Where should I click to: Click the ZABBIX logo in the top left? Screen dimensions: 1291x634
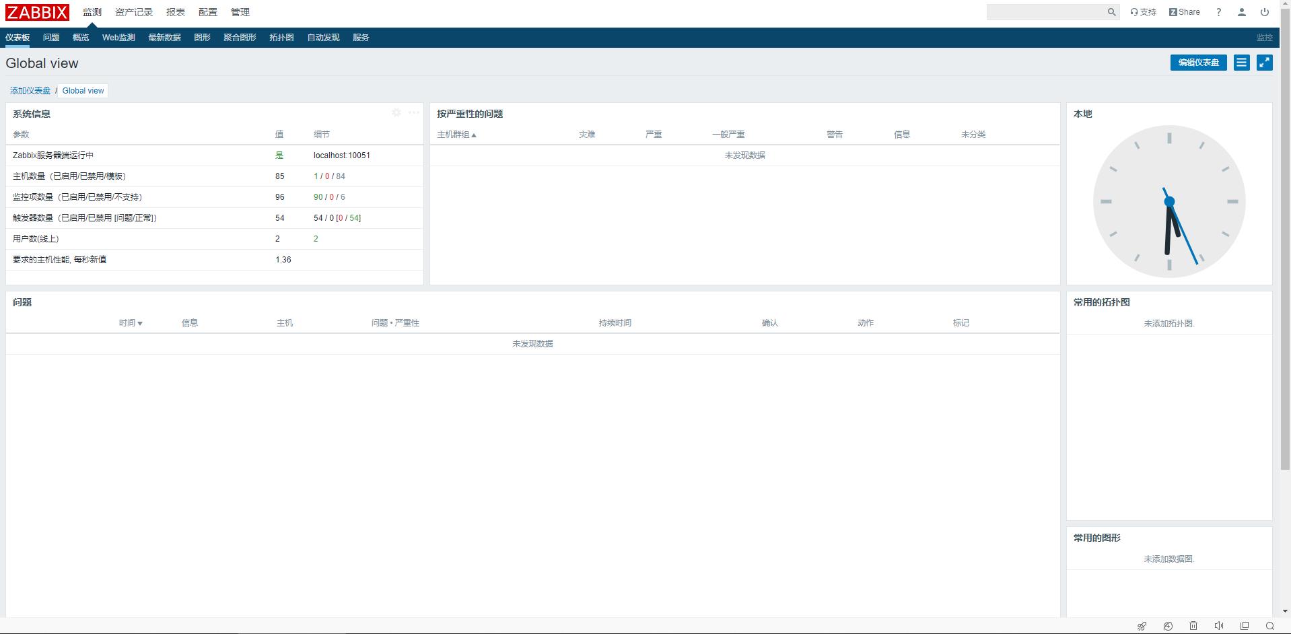click(37, 12)
